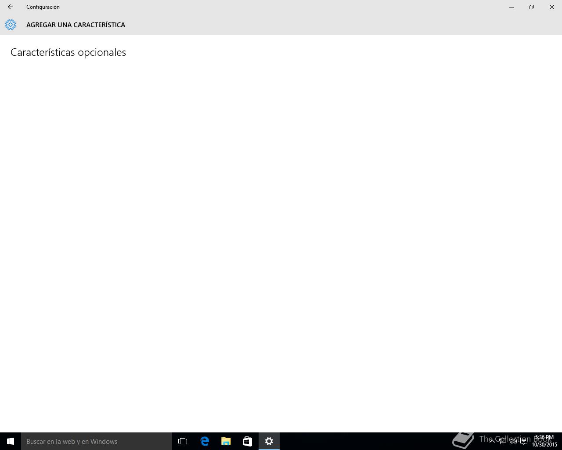Open the volume control in the tray
The height and width of the screenshot is (450, 562).
[513, 441]
